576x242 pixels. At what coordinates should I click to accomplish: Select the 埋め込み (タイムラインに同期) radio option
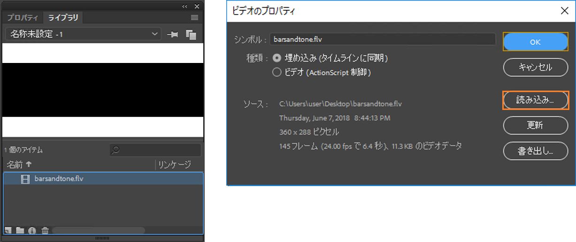(x=277, y=58)
